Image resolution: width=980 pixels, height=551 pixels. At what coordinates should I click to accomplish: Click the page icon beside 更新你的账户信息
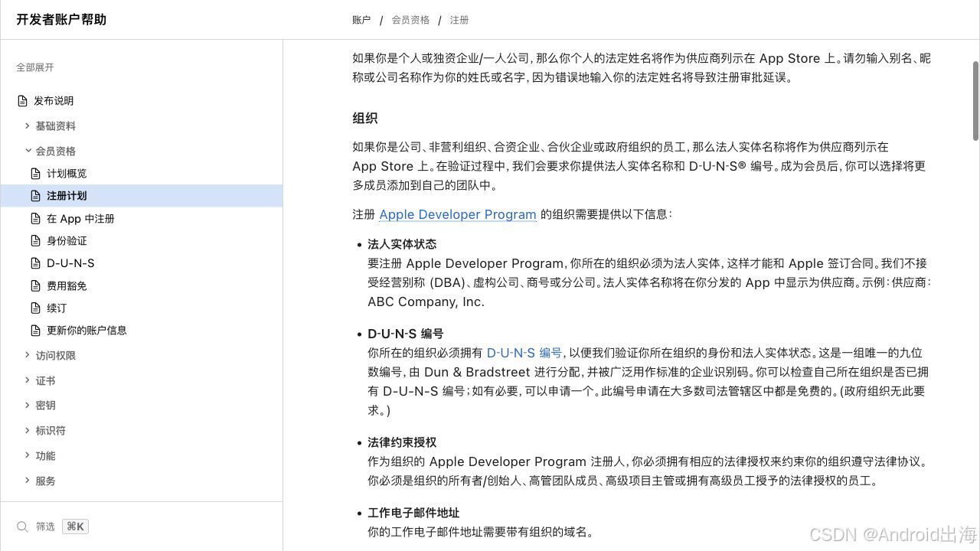(35, 331)
